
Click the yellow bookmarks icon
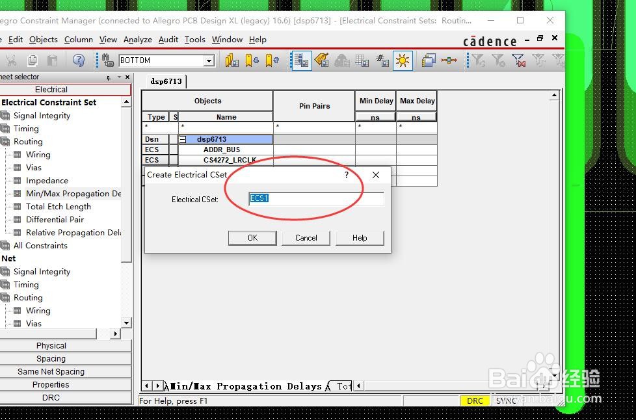click(x=232, y=61)
